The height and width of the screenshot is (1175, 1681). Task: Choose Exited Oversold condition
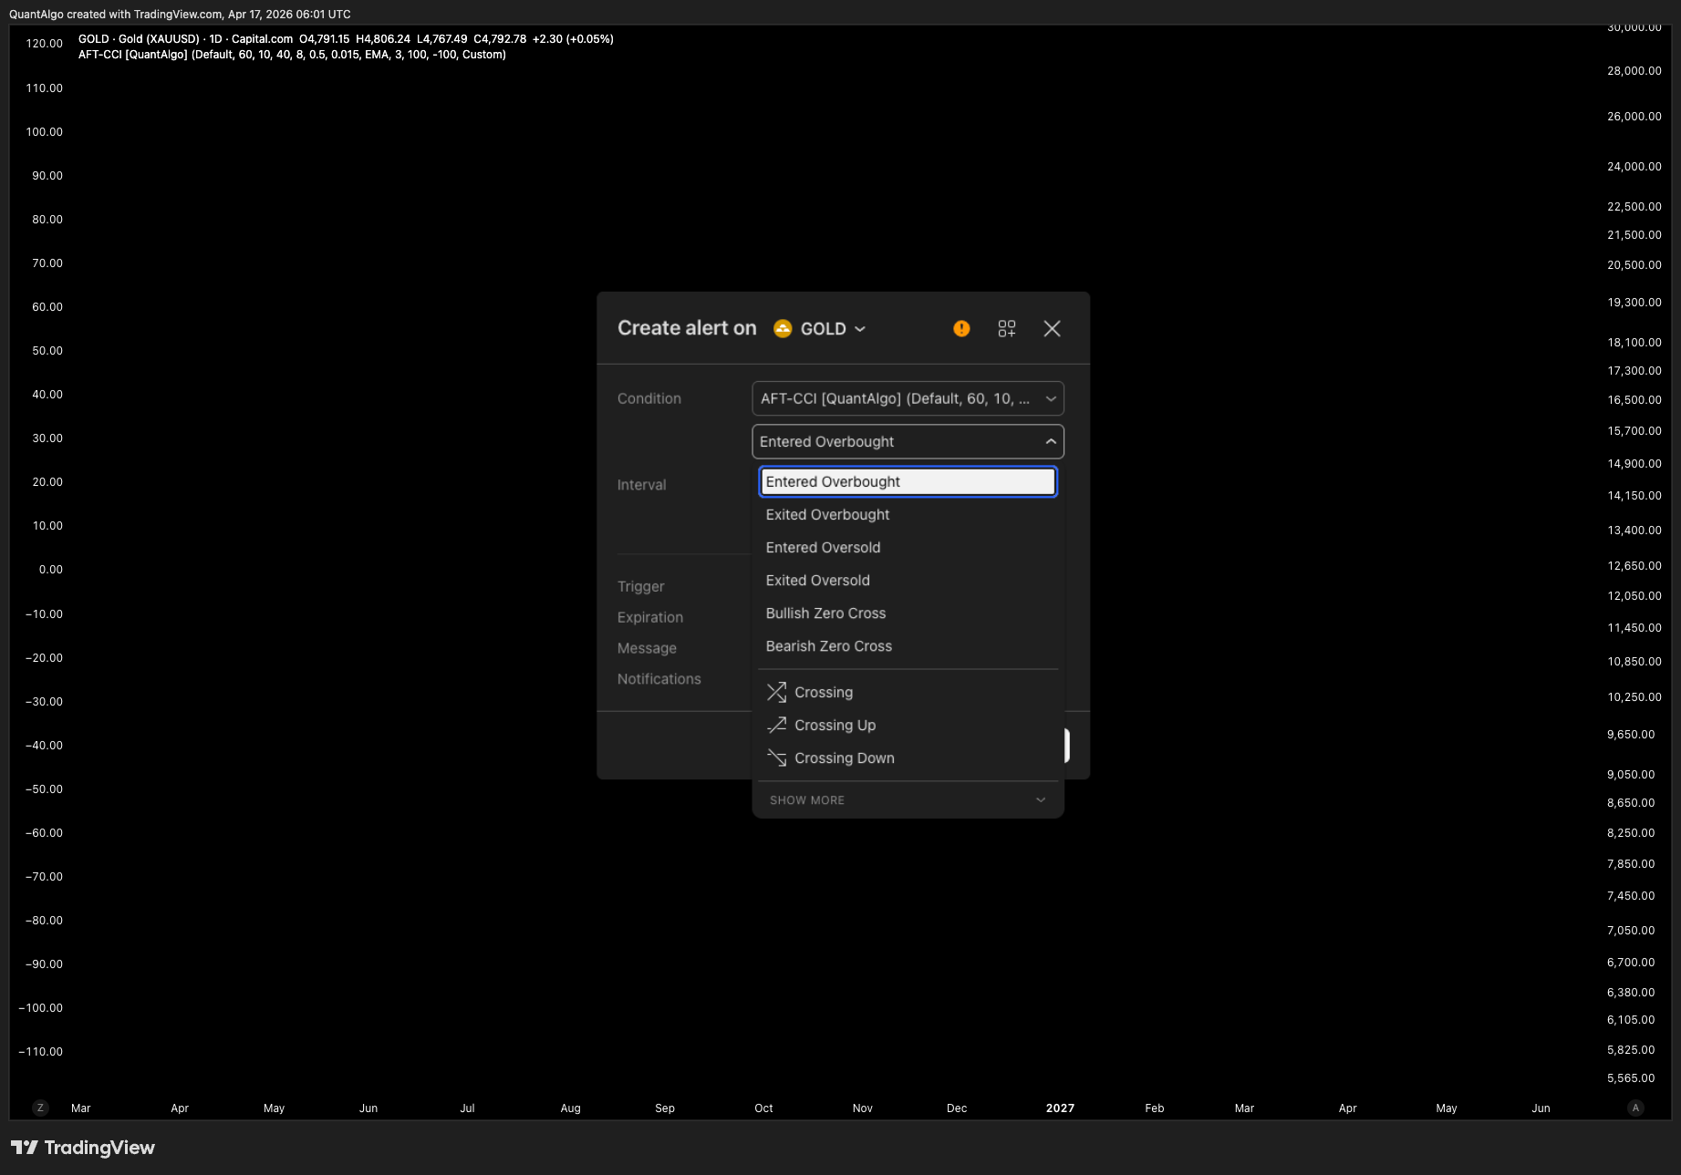click(x=908, y=580)
